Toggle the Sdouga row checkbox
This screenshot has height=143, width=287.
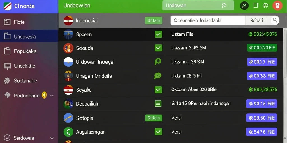(x=158, y=48)
